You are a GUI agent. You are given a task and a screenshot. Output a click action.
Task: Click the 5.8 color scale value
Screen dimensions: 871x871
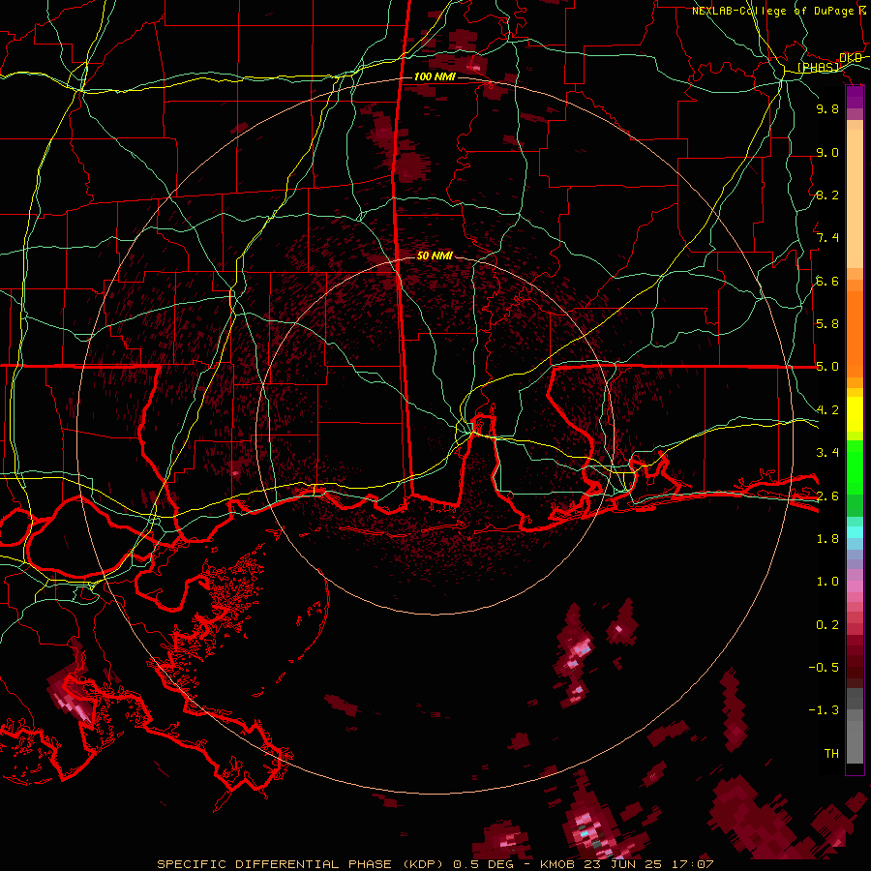click(827, 324)
